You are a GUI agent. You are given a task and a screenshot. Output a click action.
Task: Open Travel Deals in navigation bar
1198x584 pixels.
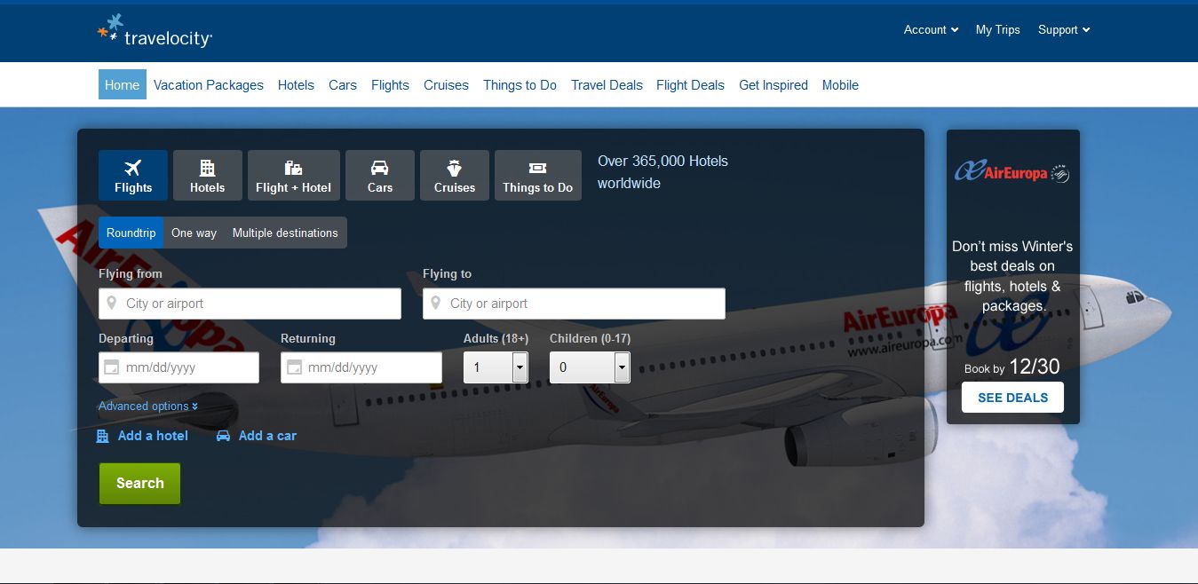point(607,85)
